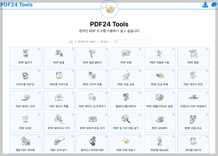Select the 모든 filter tab
Viewport: 218px width, 156px height.
pos(71,42)
